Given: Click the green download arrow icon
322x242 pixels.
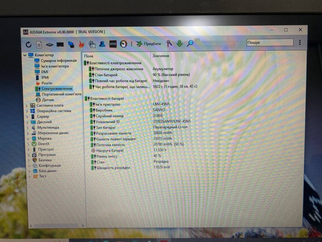Looking at the screenshot, I should (179, 44).
